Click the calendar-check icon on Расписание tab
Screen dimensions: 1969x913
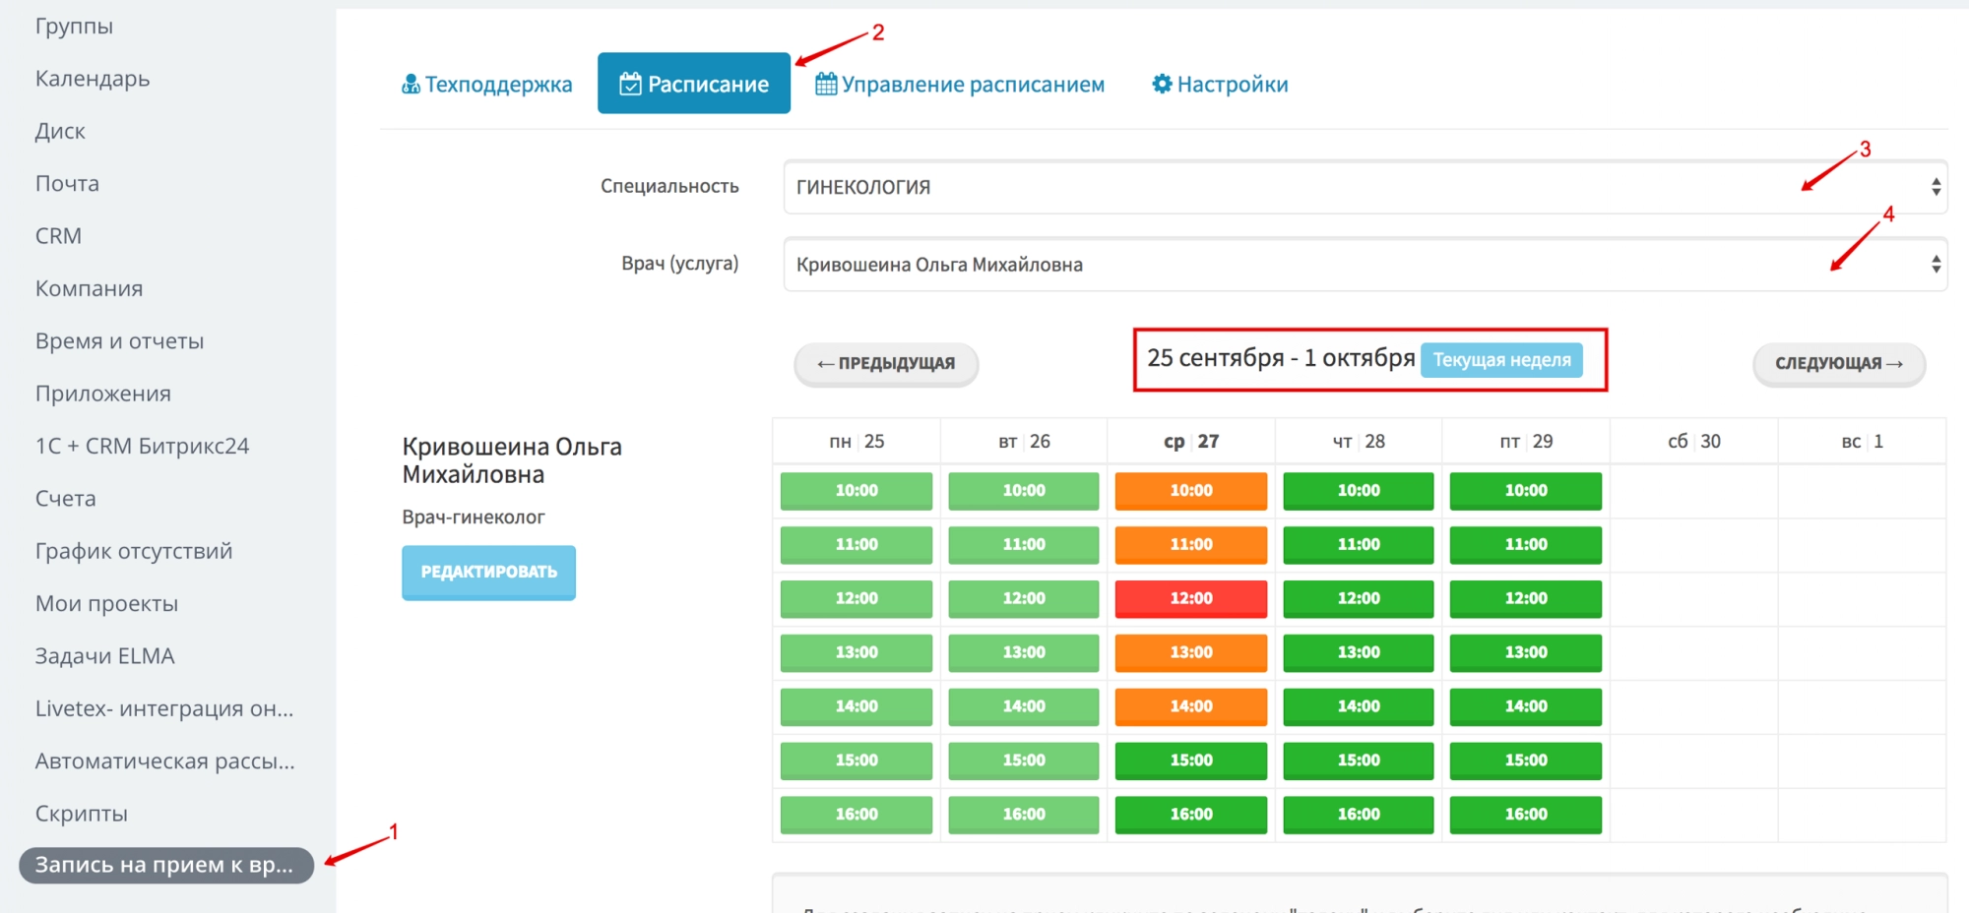coord(630,85)
